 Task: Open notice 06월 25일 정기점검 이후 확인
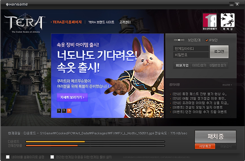click(x=199, y=99)
